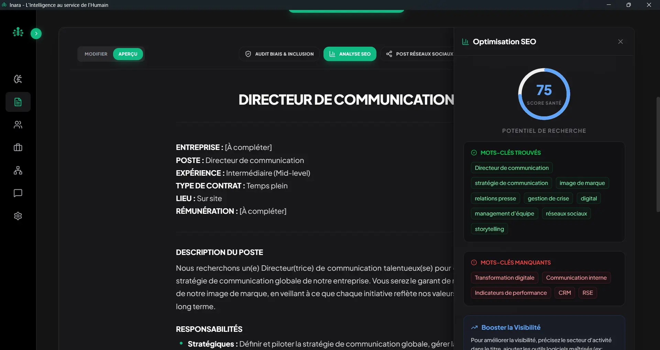The image size is (660, 350).
Task: Click the Mots-clés trouvés check icon
Action: 474,153
